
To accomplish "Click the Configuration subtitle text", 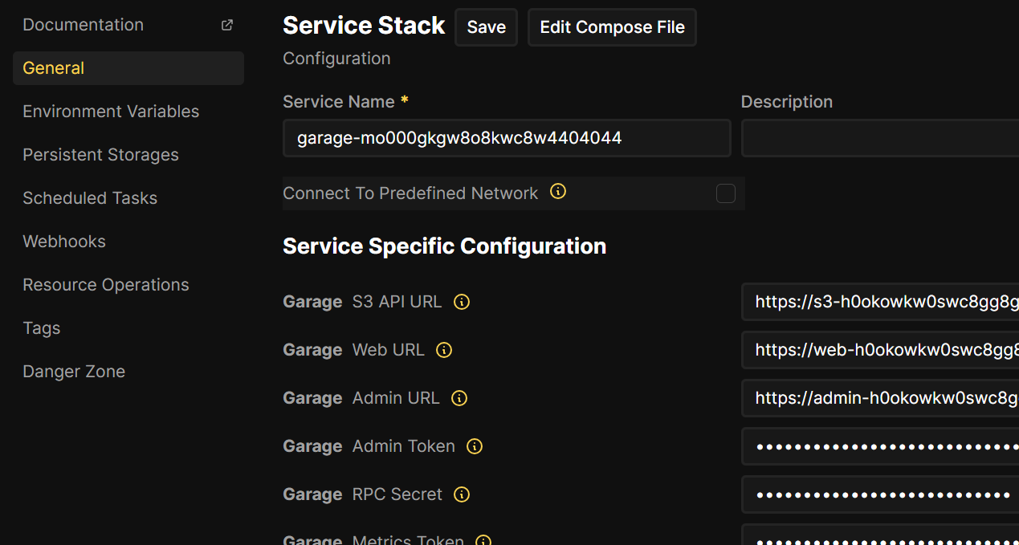I will pyautogui.click(x=336, y=59).
